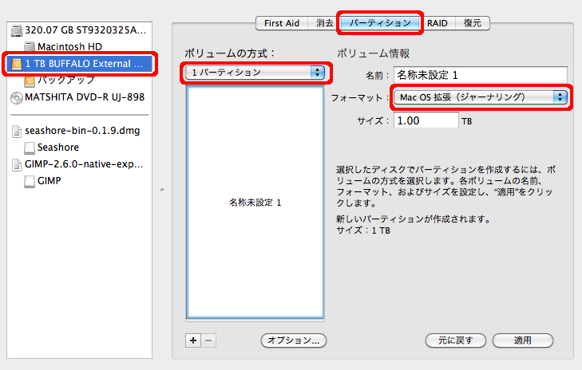Select the Seashore volume row
This screenshot has width=582, height=370.
[79, 148]
